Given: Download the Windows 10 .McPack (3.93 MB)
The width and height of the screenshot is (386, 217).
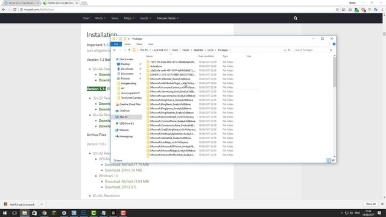Looking at the screenshot, I should 127,181.
